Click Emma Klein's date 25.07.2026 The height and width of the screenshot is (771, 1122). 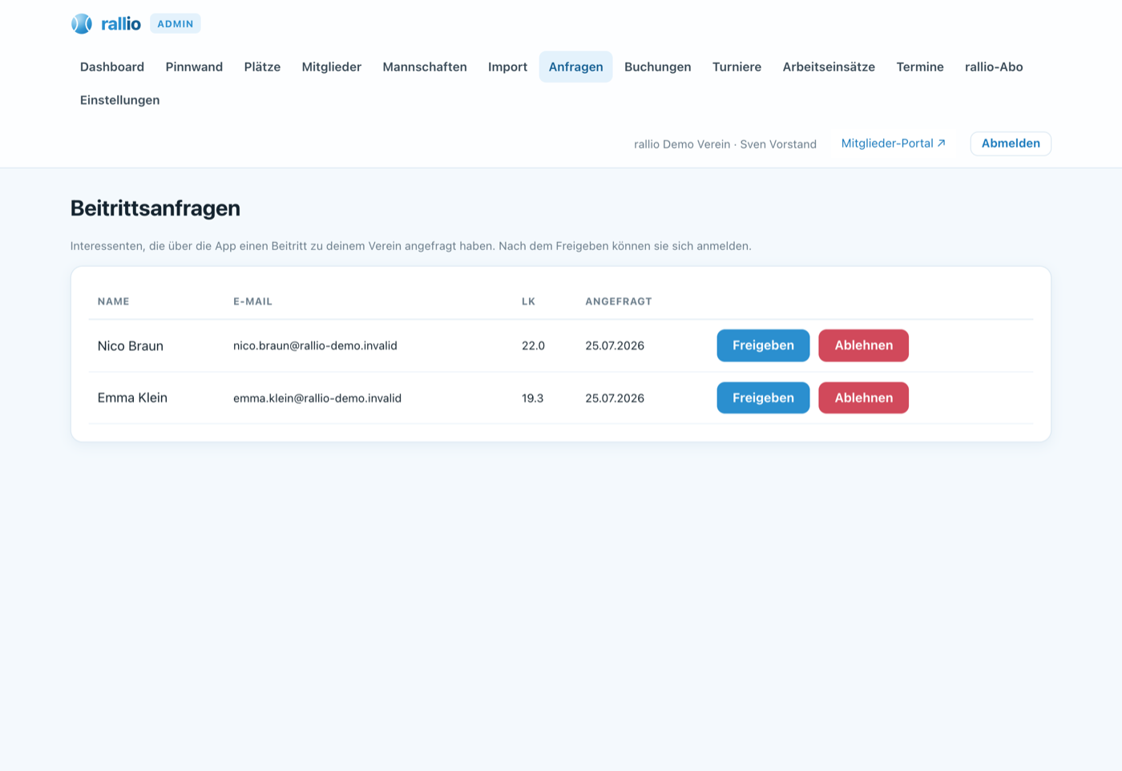(x=615, y=398)
